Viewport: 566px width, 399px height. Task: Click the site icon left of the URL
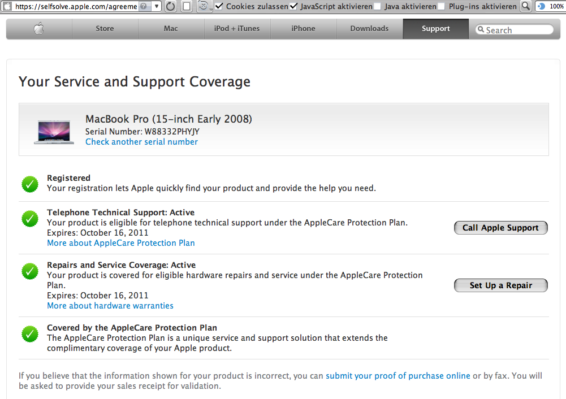click(7, 6)
